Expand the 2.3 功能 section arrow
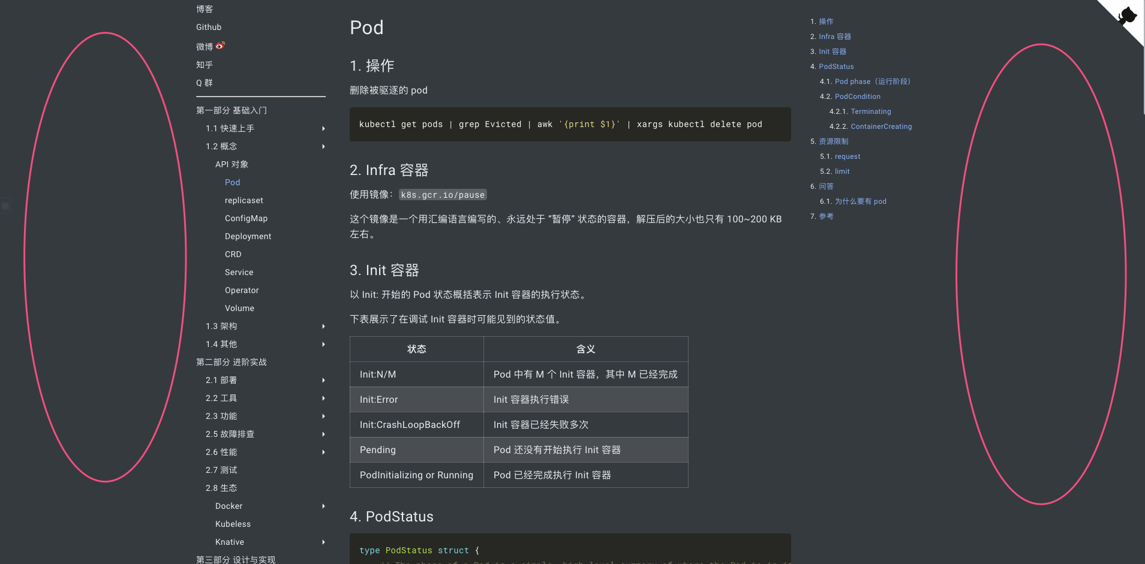This screenshot has height=564, width=1145. [x=323, y=416]
